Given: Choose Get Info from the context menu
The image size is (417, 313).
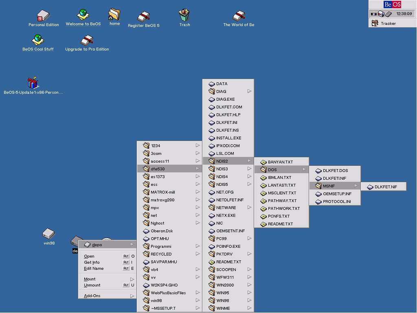Looking at the screenshot, I should [92, 262].
